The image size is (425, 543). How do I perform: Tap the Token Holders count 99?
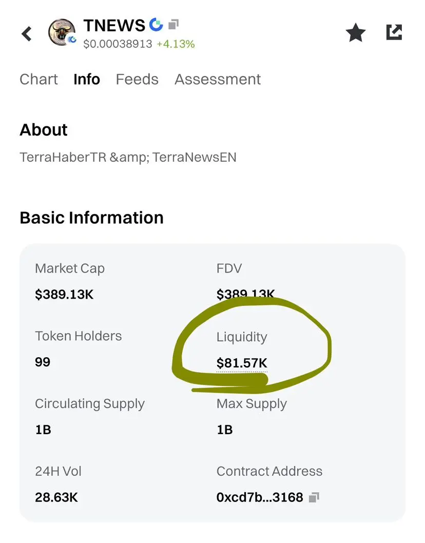[x=43, y=362]
